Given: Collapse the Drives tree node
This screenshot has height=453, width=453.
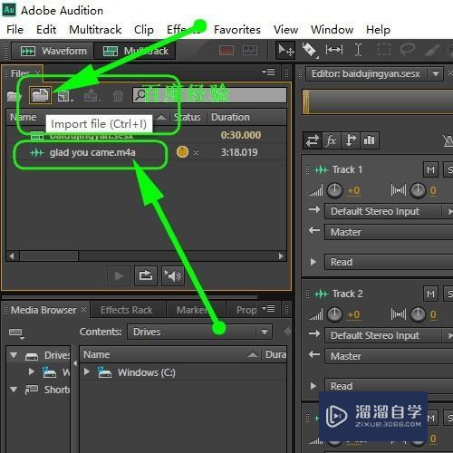Looking at the screenshot, I should (x=14, y=355).
